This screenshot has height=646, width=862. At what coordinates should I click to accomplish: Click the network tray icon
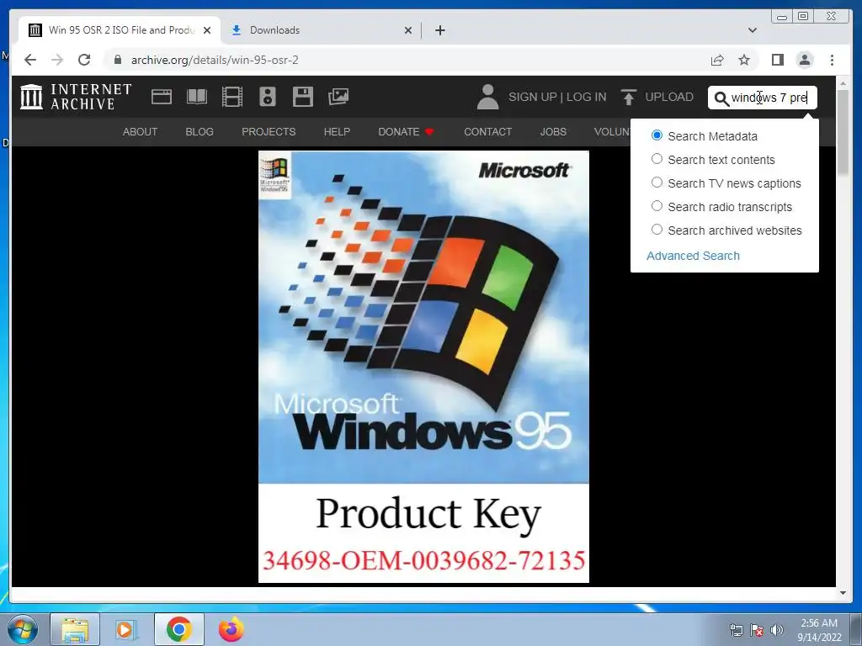pos(736,630)
